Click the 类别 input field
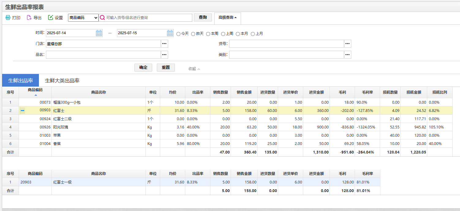The height and width of the screenshot is (211, 460). [287, 55]
